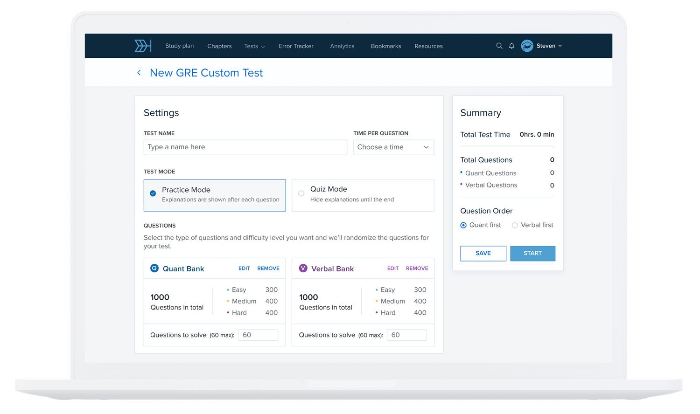Open notifications bell icon
Screen dimensions: 700x414
[x=511, y=46]
